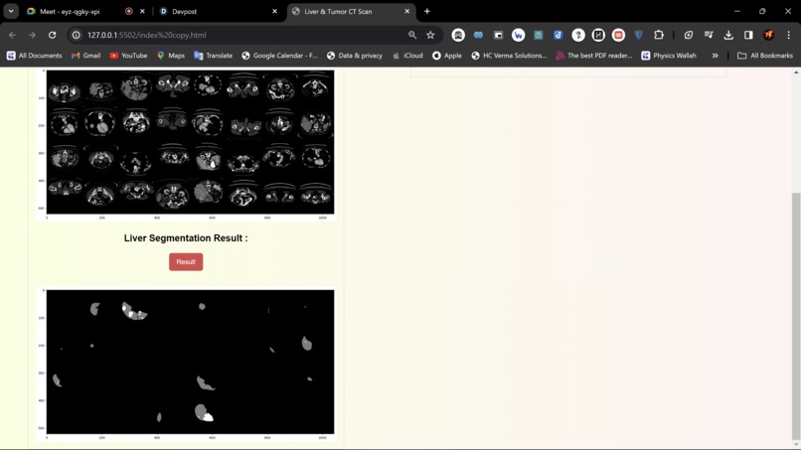This screenshot has height=450, width=801.
Task: Open the black H circle extension
Action: tap(598, 35)
